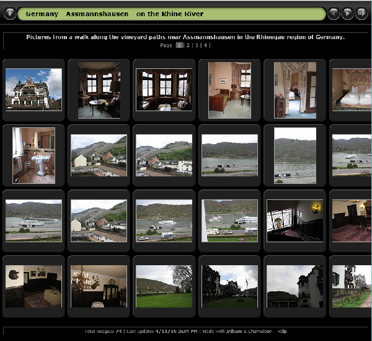Open the curtained doorway bedroom thumbnail
This screenshot has width=372, height=341.
(295, 90)
